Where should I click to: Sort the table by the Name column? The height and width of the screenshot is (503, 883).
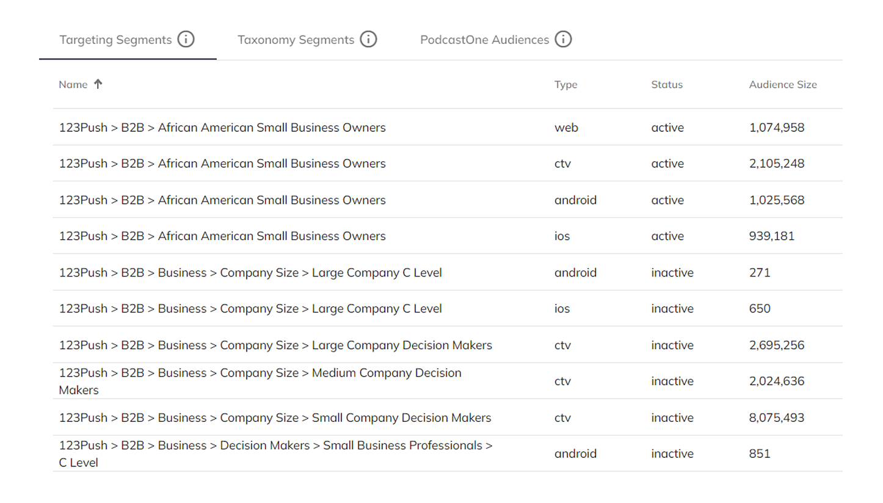(72, 84)
